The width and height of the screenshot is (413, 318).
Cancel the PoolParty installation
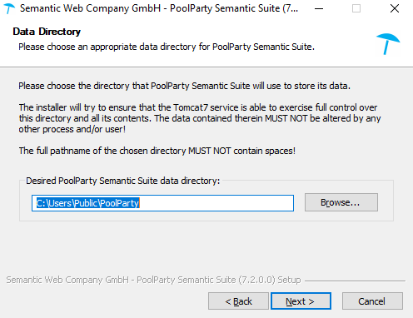coord(372,301)
